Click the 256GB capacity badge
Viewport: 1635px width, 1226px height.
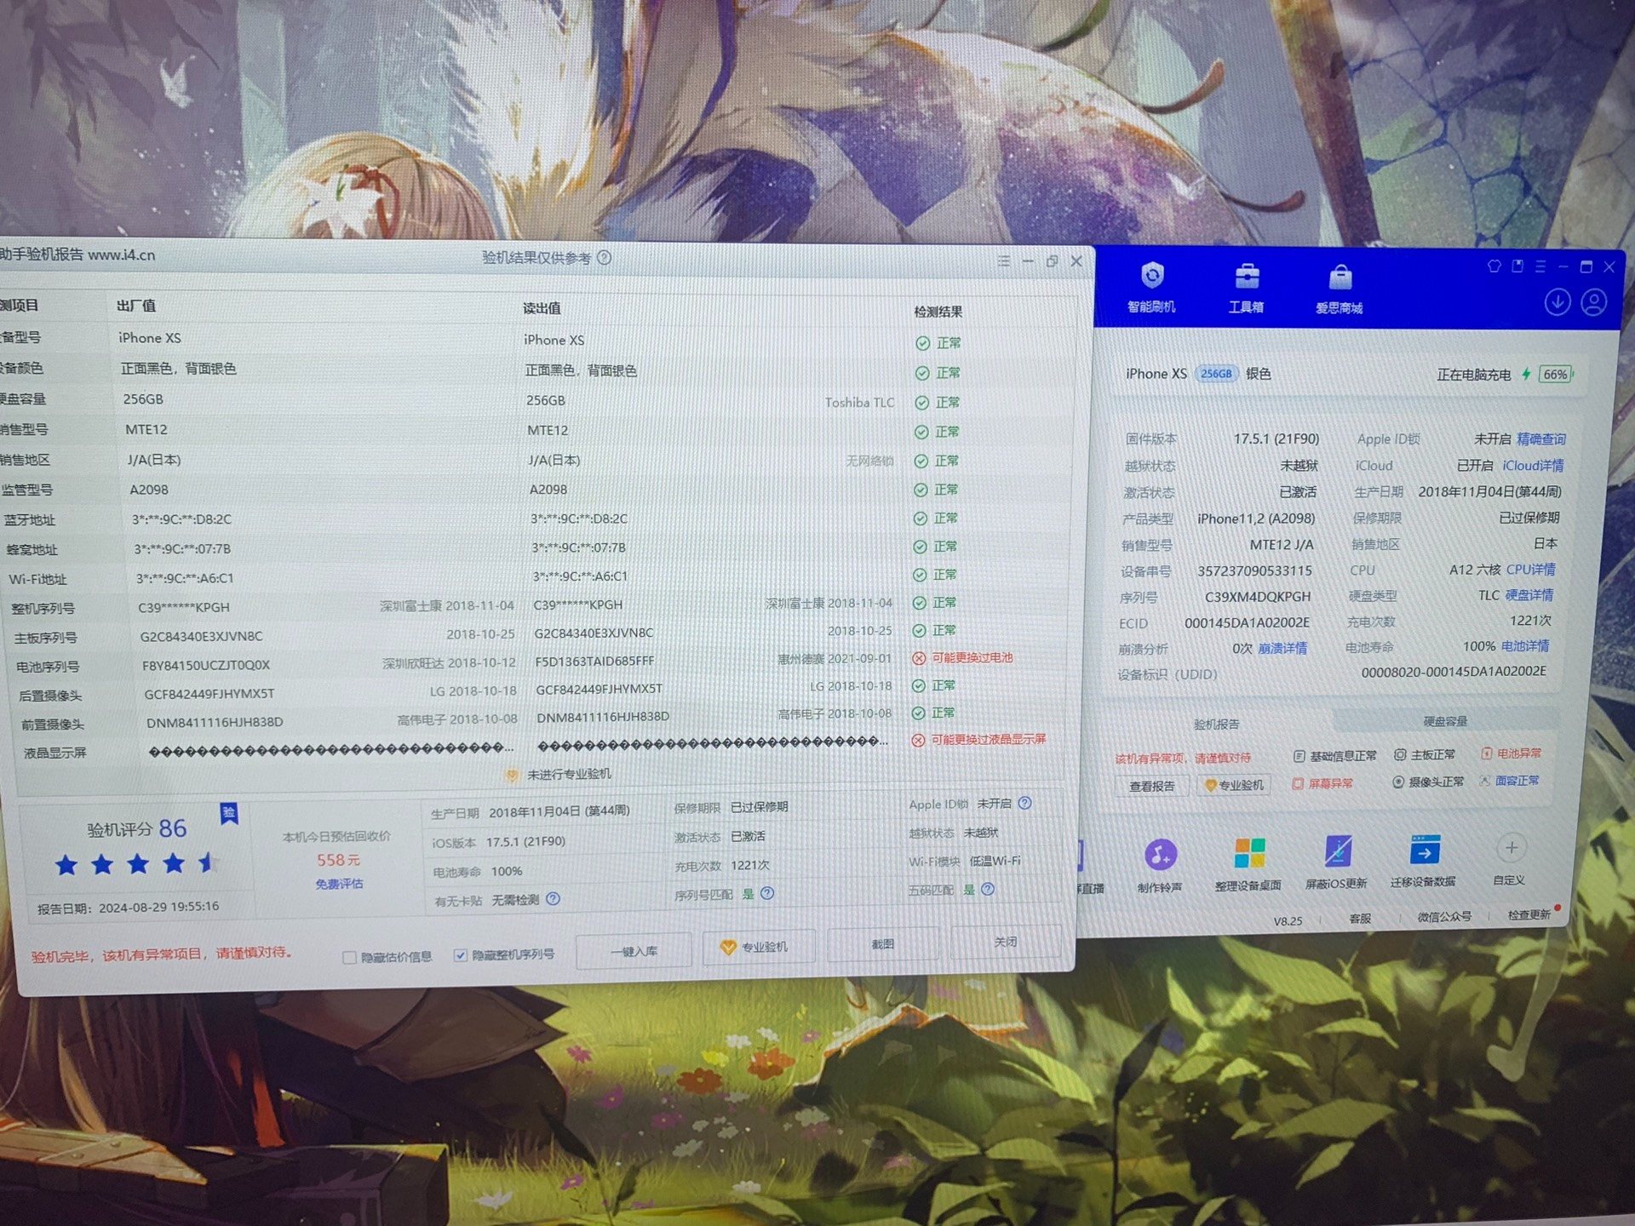(x=1216, y=374)
